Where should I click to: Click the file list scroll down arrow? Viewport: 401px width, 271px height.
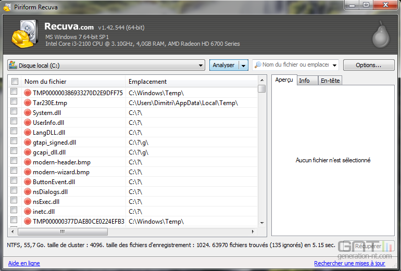(x=262, y=223)
